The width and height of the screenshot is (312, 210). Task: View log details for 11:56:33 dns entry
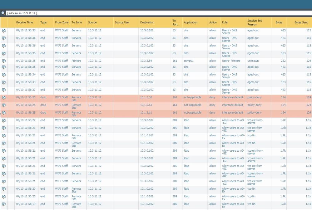4,82
